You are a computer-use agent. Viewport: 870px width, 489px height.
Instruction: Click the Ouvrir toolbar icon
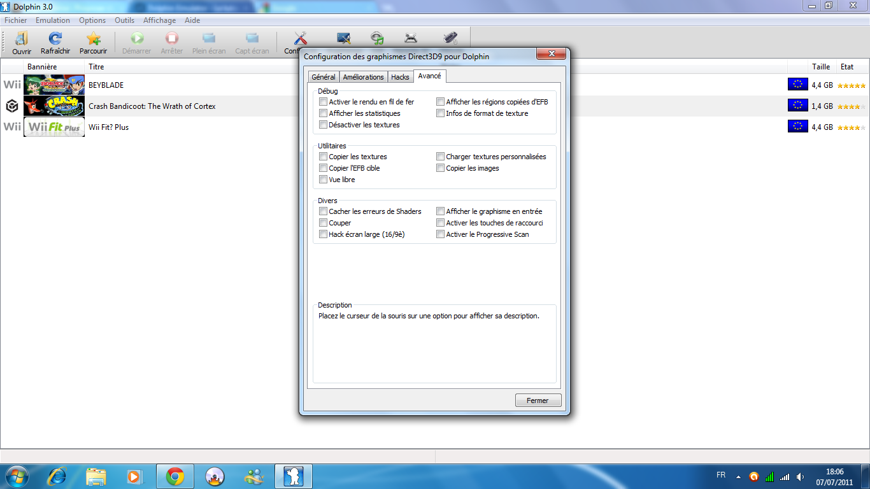tap(22, 39)
